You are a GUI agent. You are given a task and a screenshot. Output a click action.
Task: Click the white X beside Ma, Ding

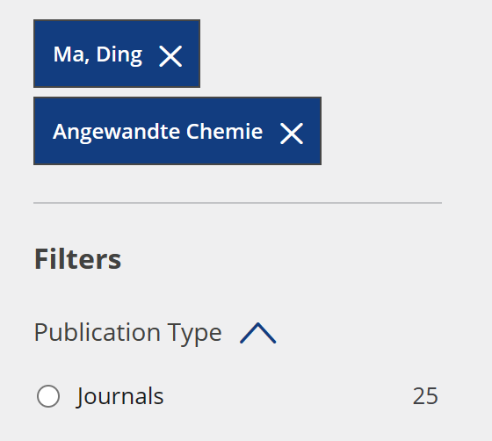(170, 56)
